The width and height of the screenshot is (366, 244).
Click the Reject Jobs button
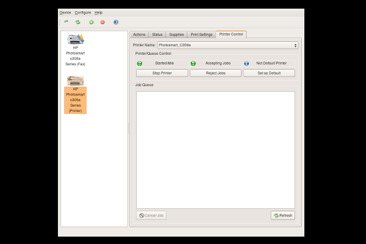[216, 73]
